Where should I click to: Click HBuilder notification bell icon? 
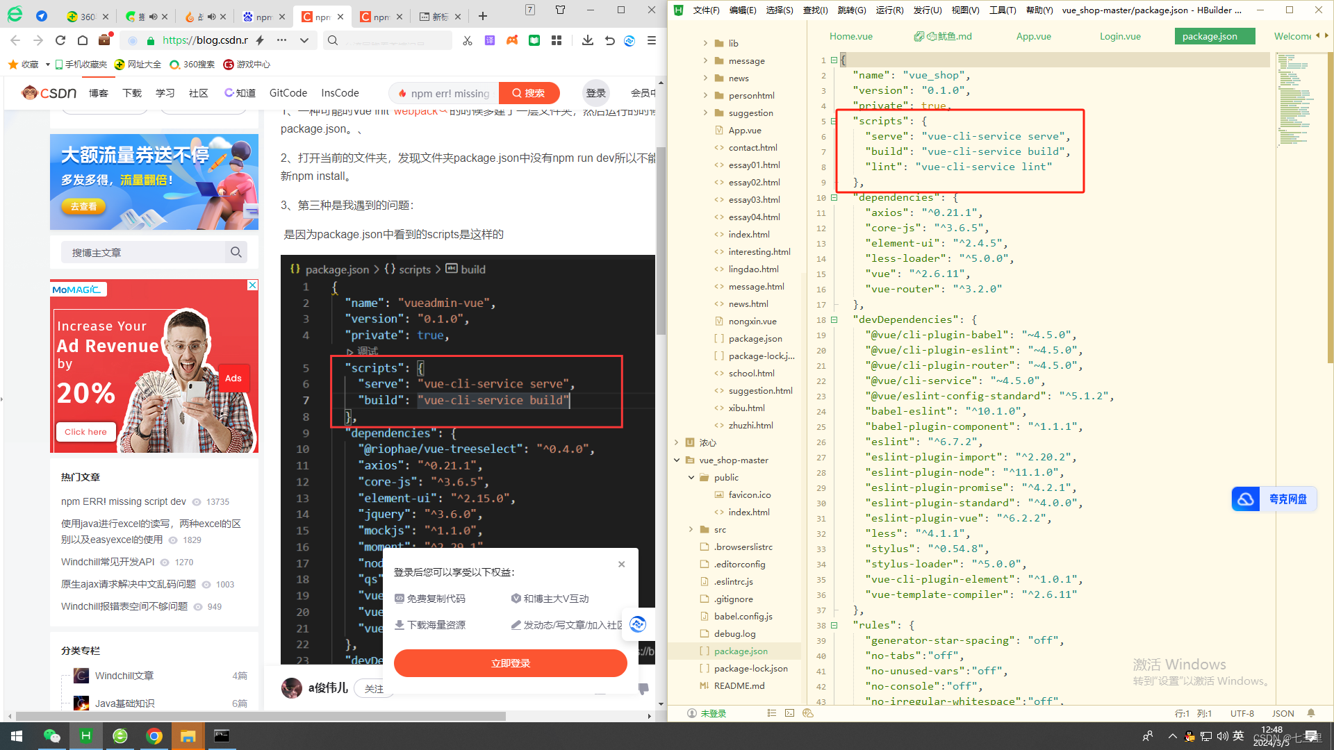[1311, 713]
